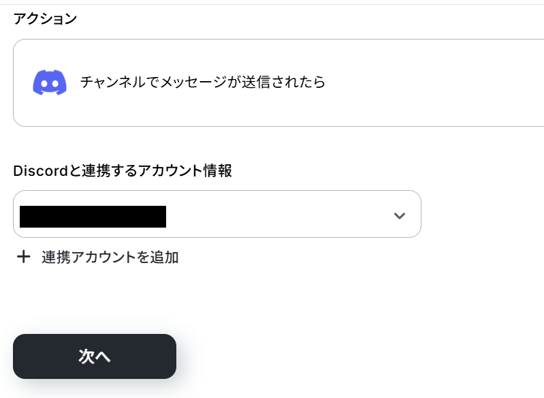Click the Discord logo icon
This screenshot has height=398, width=544.
click(x=50, y=82)
